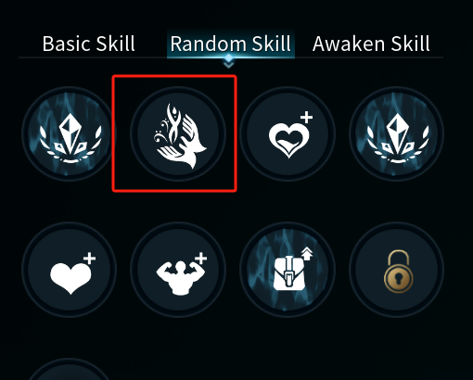Click the flexing muscle man skill icon
Viewport: 473px width, 380px height.
[x=178, y=270]
